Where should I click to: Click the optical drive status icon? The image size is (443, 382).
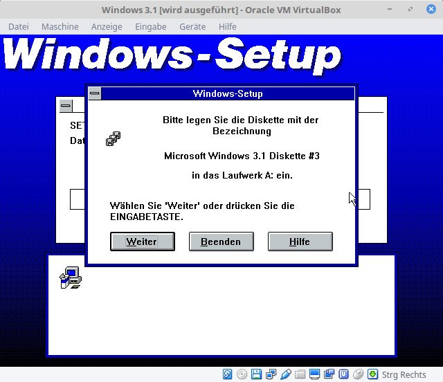pos(242,374)
